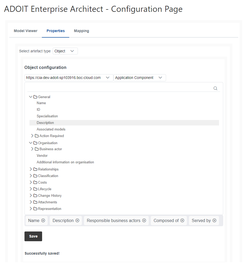Remove the Description tag chip
244x267 pixels.
77,220
